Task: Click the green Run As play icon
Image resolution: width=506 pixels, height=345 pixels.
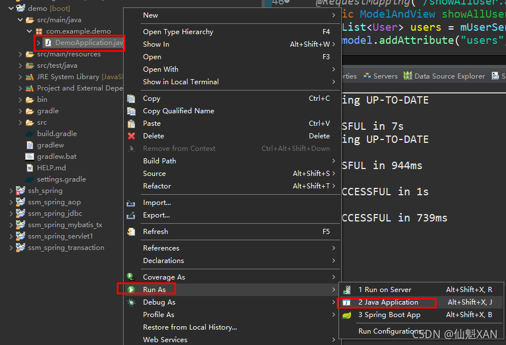Action: pos(131,290)
